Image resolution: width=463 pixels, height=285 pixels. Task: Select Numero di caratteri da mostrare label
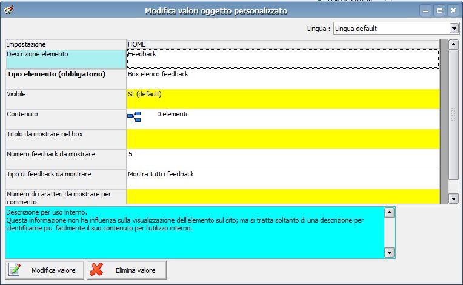(x=66, y=196)
